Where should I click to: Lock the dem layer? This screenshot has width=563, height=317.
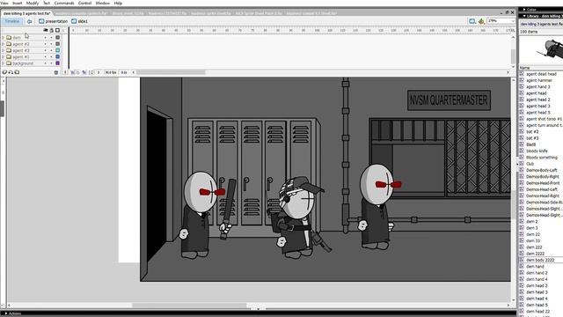coord(51,37)
